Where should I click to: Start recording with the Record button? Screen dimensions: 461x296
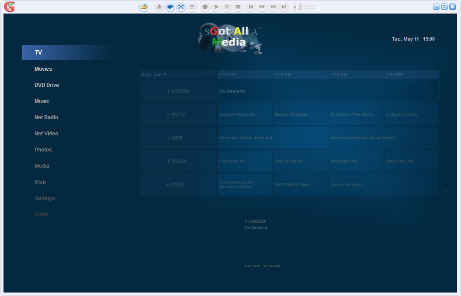205,7
